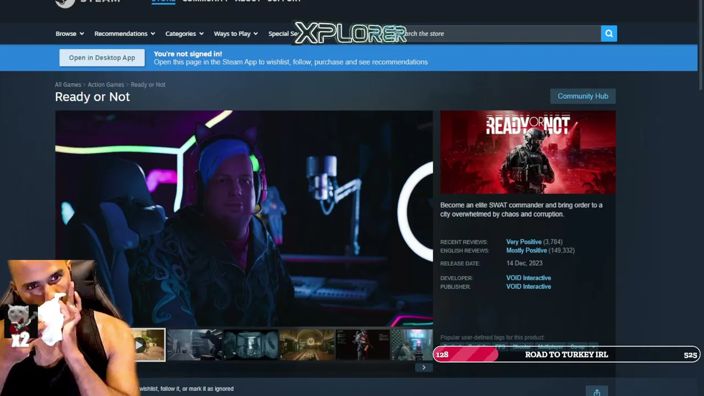Screen dimensions: 704x396
Task: Open the Ways to Play dropdown
Action: point(236,34)
